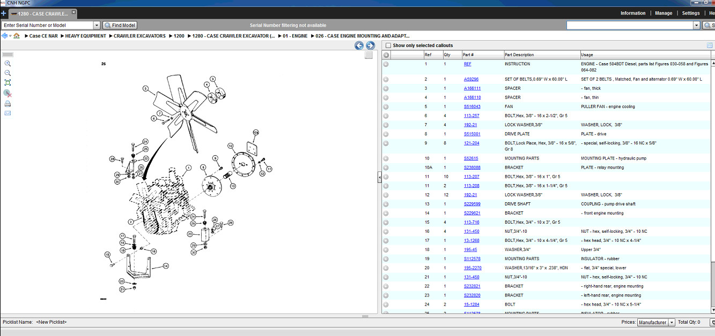715x336 pixels.
Task: Add WASHER 195-45 row to the picklist
Action: 386,249
